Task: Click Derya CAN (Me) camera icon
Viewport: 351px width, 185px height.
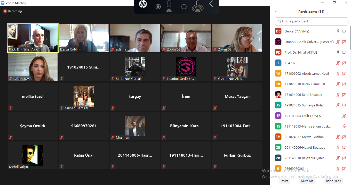Action: click(x=344, y=31)
